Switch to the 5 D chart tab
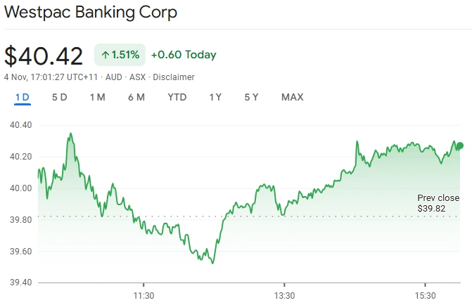 pos(59,97)
